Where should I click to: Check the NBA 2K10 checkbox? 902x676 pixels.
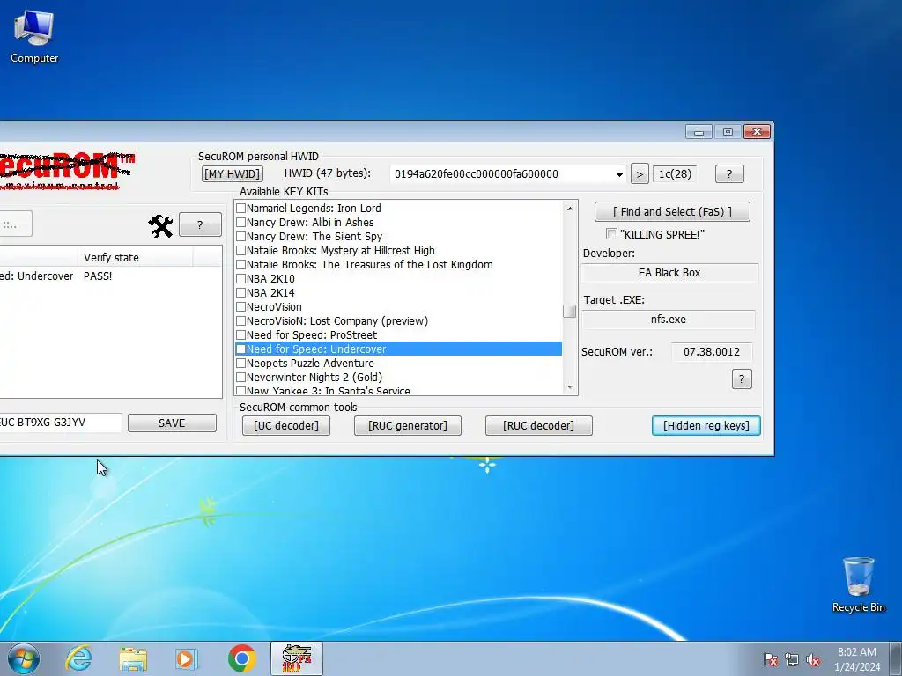coord(241,279)
